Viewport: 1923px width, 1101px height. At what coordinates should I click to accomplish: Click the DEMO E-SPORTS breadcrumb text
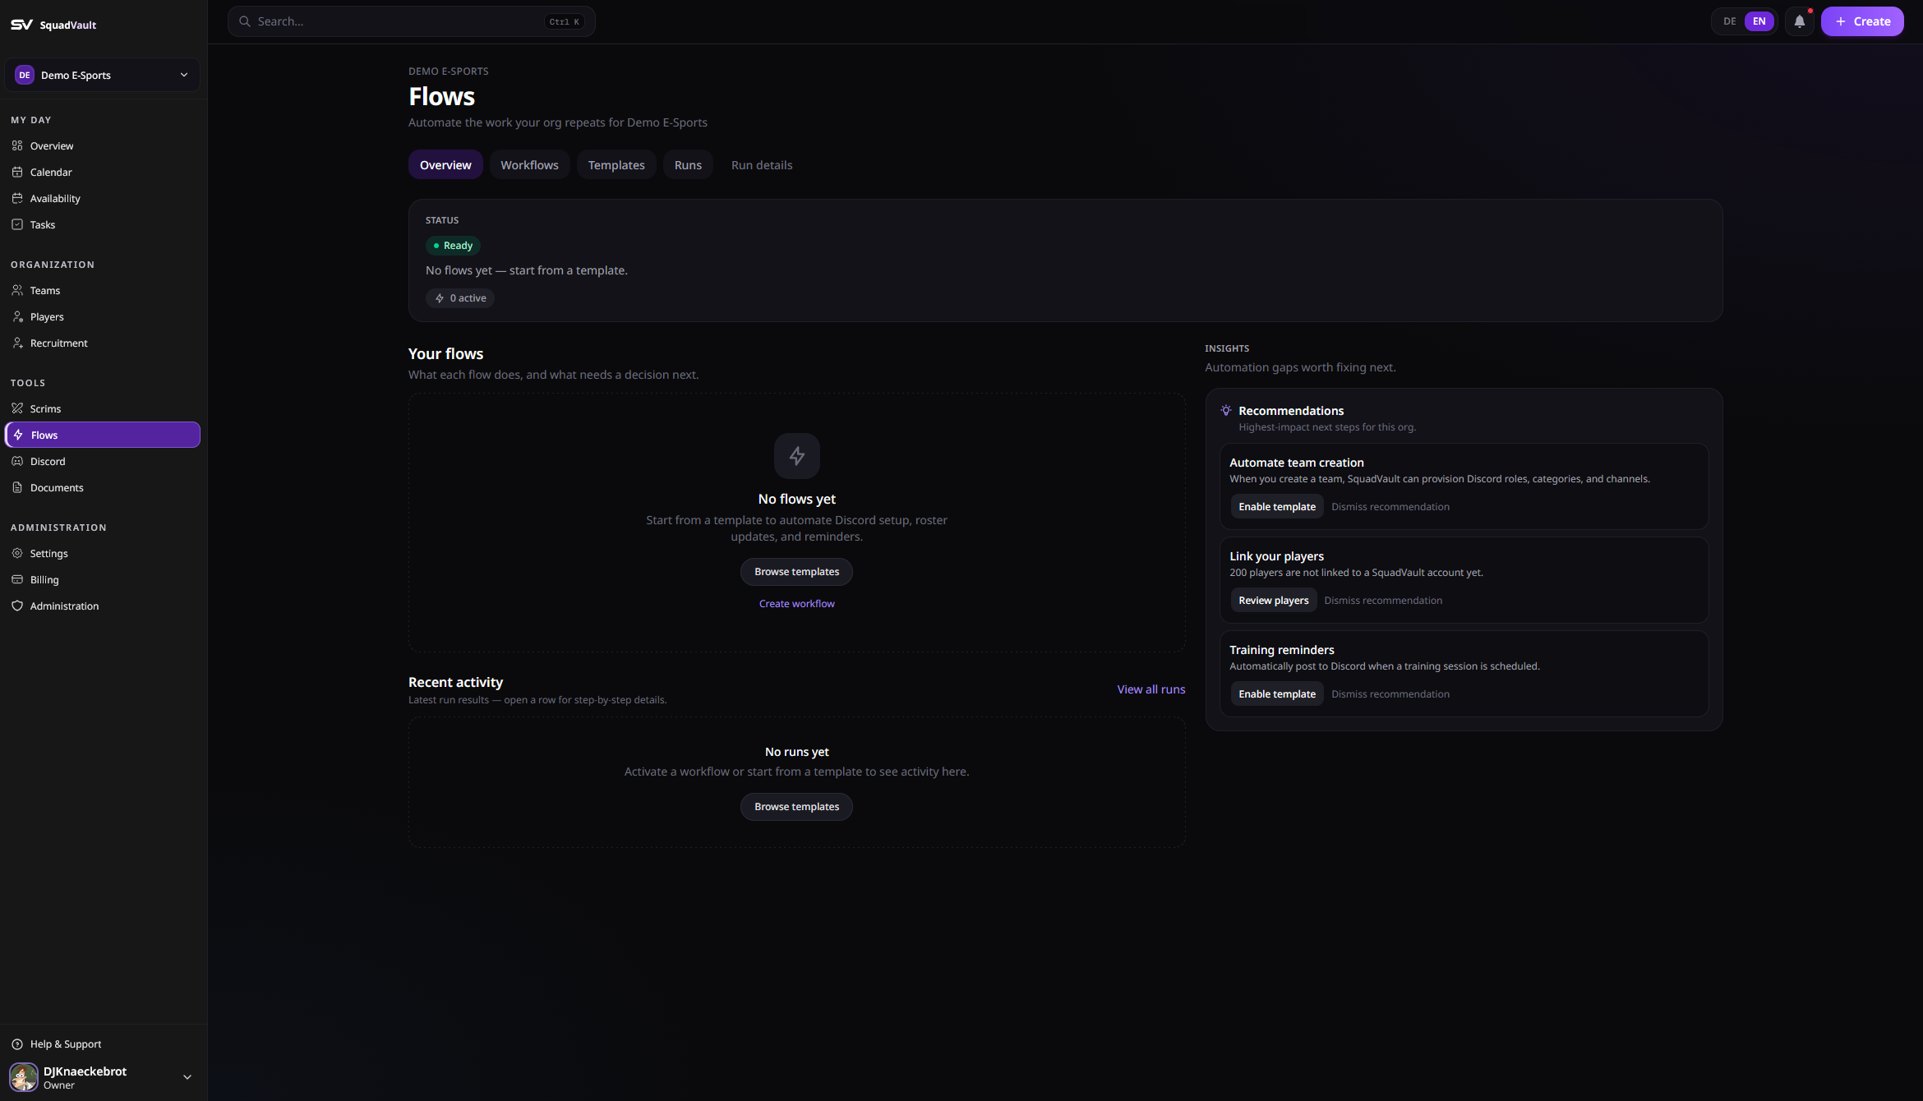pos(449,71)
